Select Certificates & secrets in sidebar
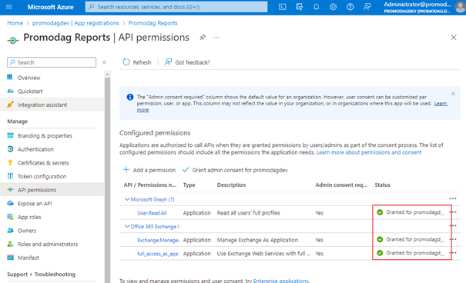 click(x=43, y=163)
